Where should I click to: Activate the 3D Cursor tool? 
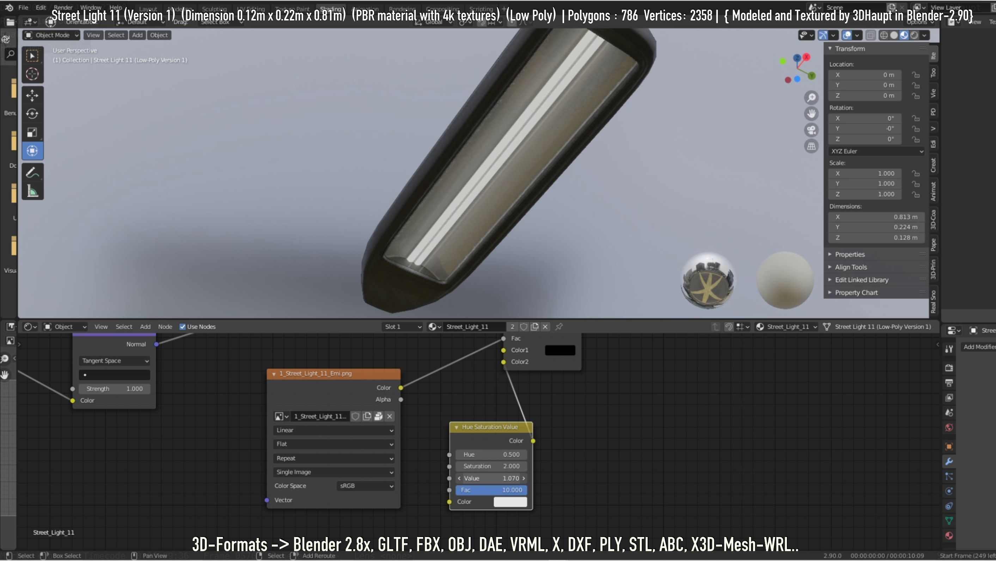pyautogui.click(x=32, y=74)
